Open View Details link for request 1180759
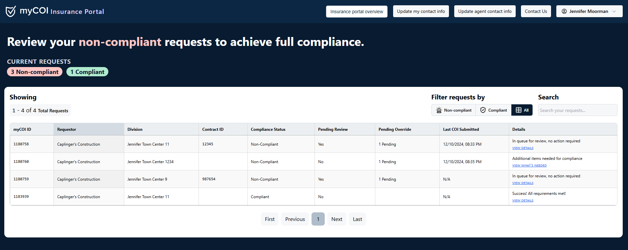The width and height of the screenshot is (628, 250). click(x=523, y=183)
